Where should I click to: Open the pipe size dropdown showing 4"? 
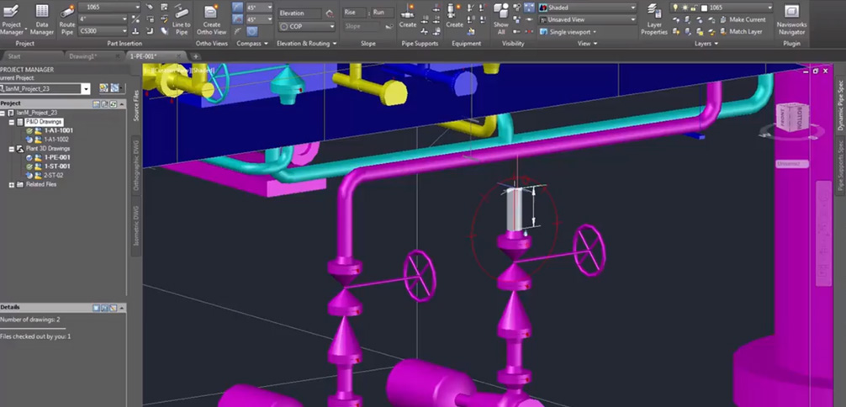[103, 19]
